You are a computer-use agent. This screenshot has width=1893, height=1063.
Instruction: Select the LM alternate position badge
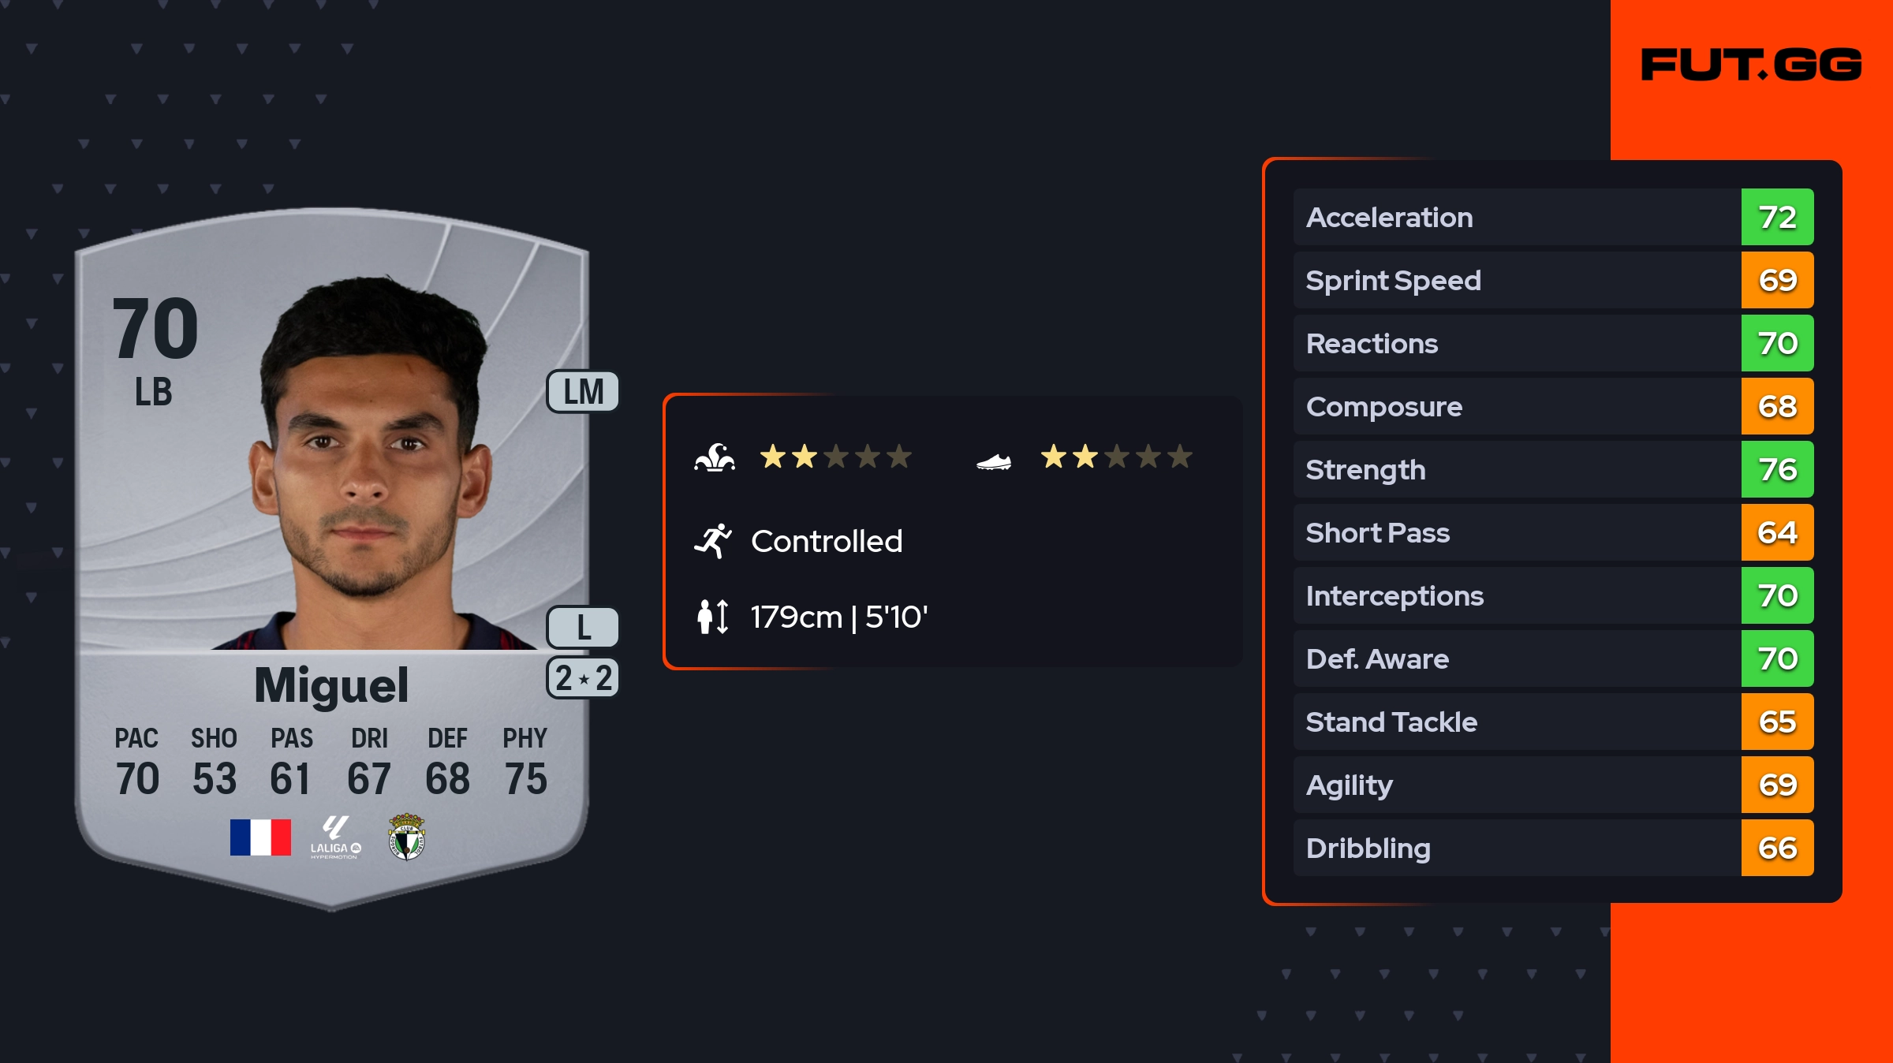(x=583, y=391)
